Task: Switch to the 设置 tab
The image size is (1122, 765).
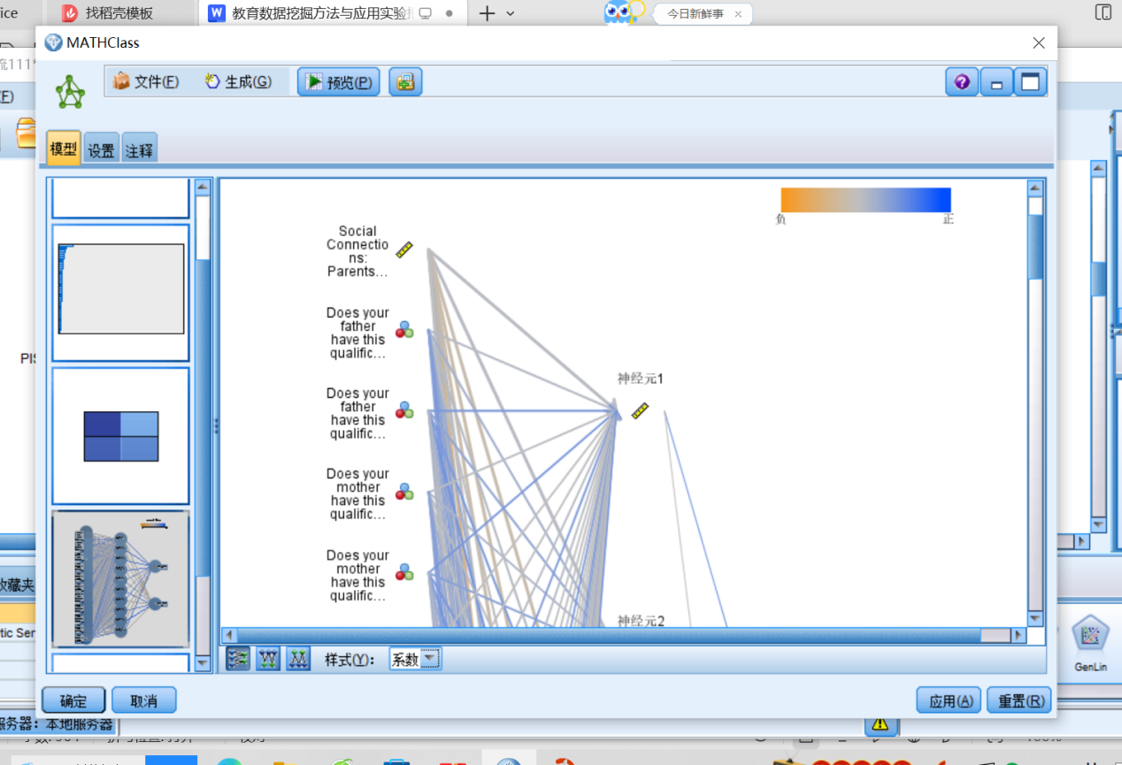Action: coord(102,150)
